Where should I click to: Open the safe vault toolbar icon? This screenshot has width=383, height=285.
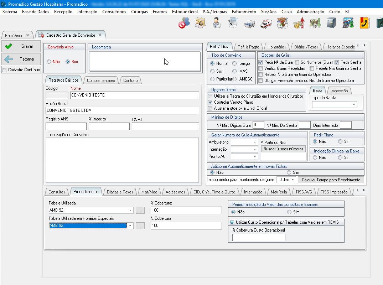click(331, 23)
